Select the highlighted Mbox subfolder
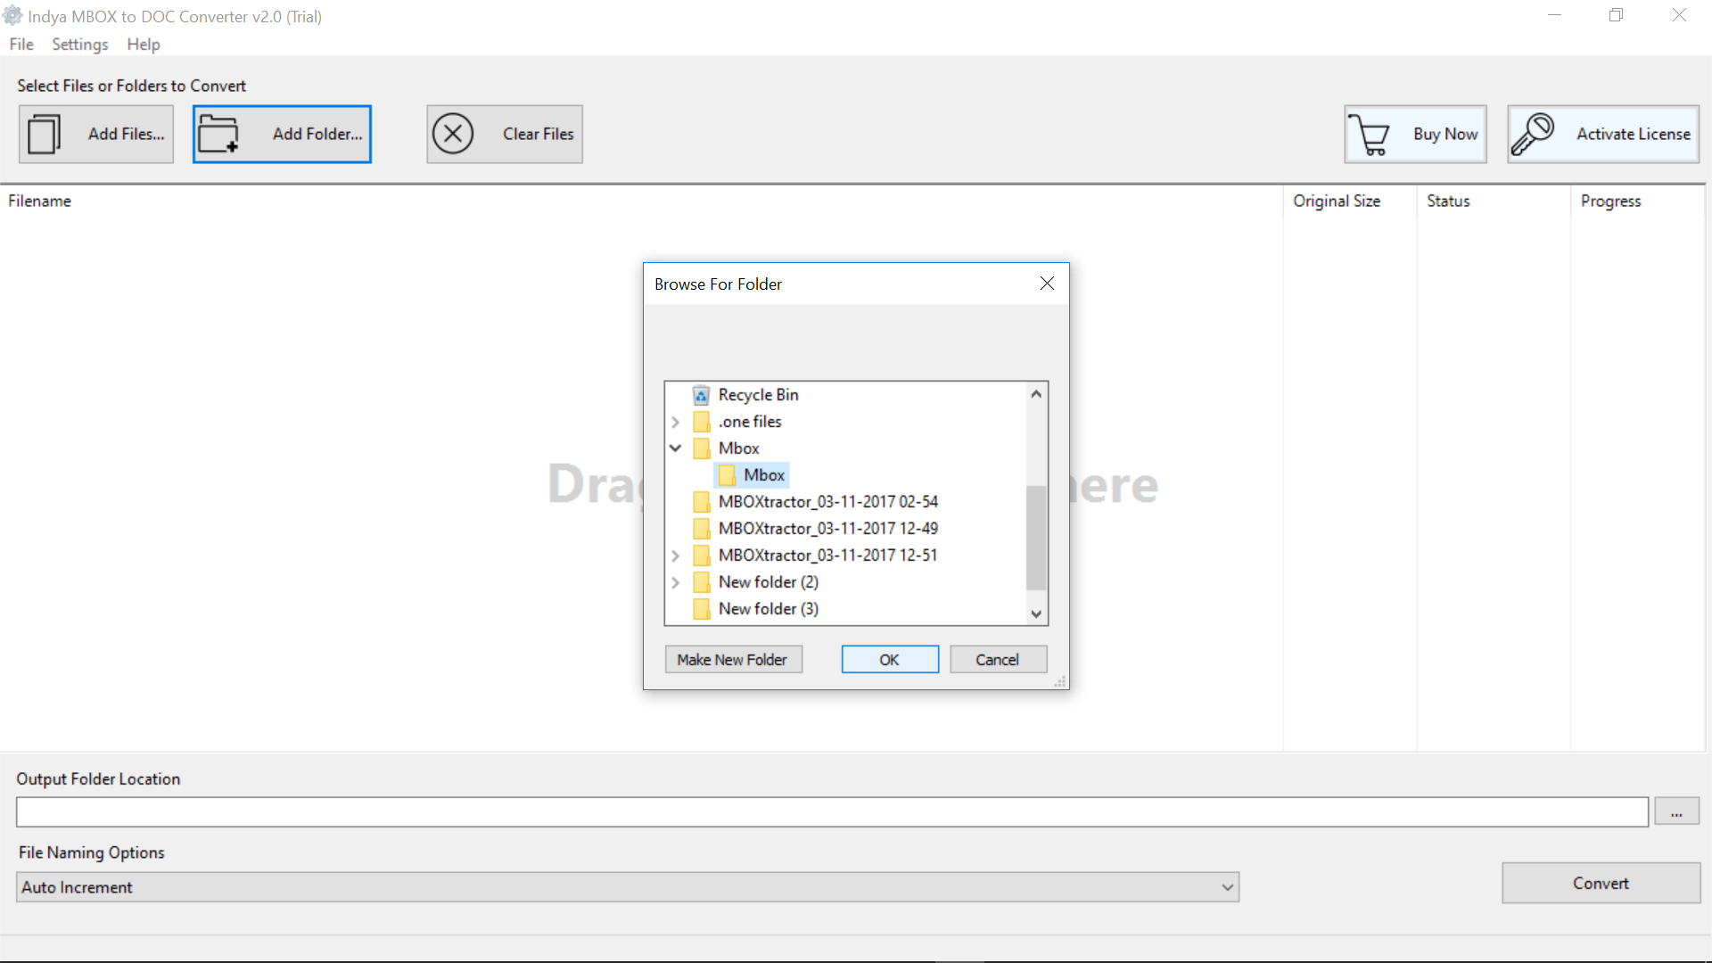 point(764,475)
